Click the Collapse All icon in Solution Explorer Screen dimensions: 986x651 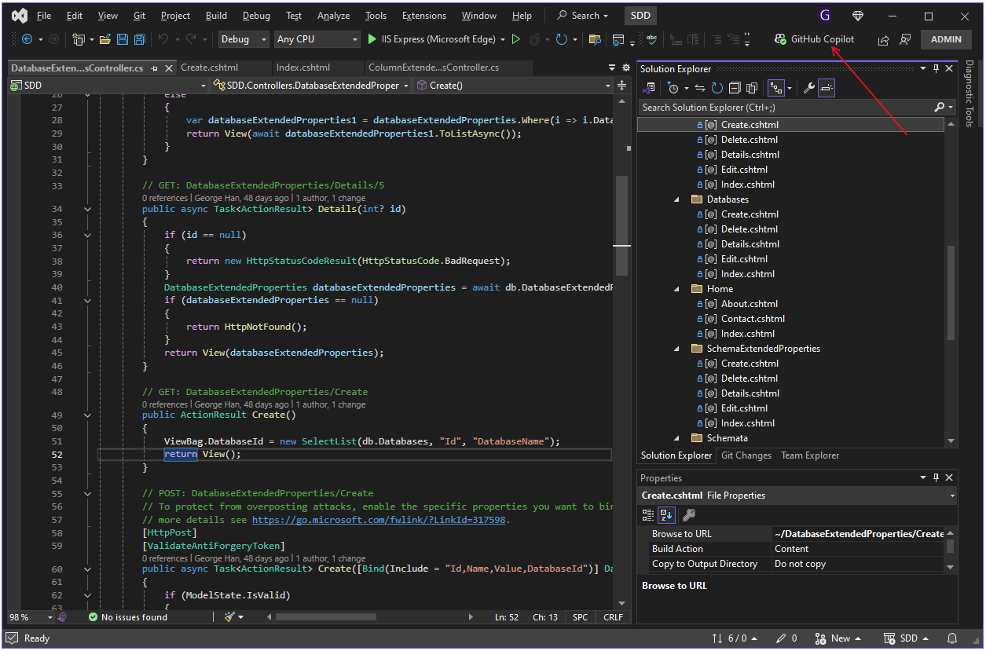(735, 88)
